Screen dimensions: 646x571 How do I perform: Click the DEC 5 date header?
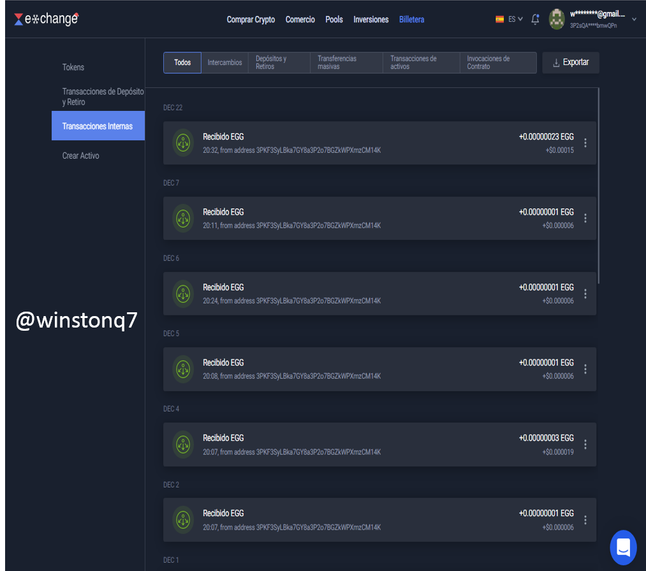pos(171,333)
